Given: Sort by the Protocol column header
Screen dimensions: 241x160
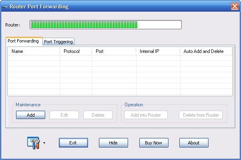Looking at the screenshot, I should [76, 51].
